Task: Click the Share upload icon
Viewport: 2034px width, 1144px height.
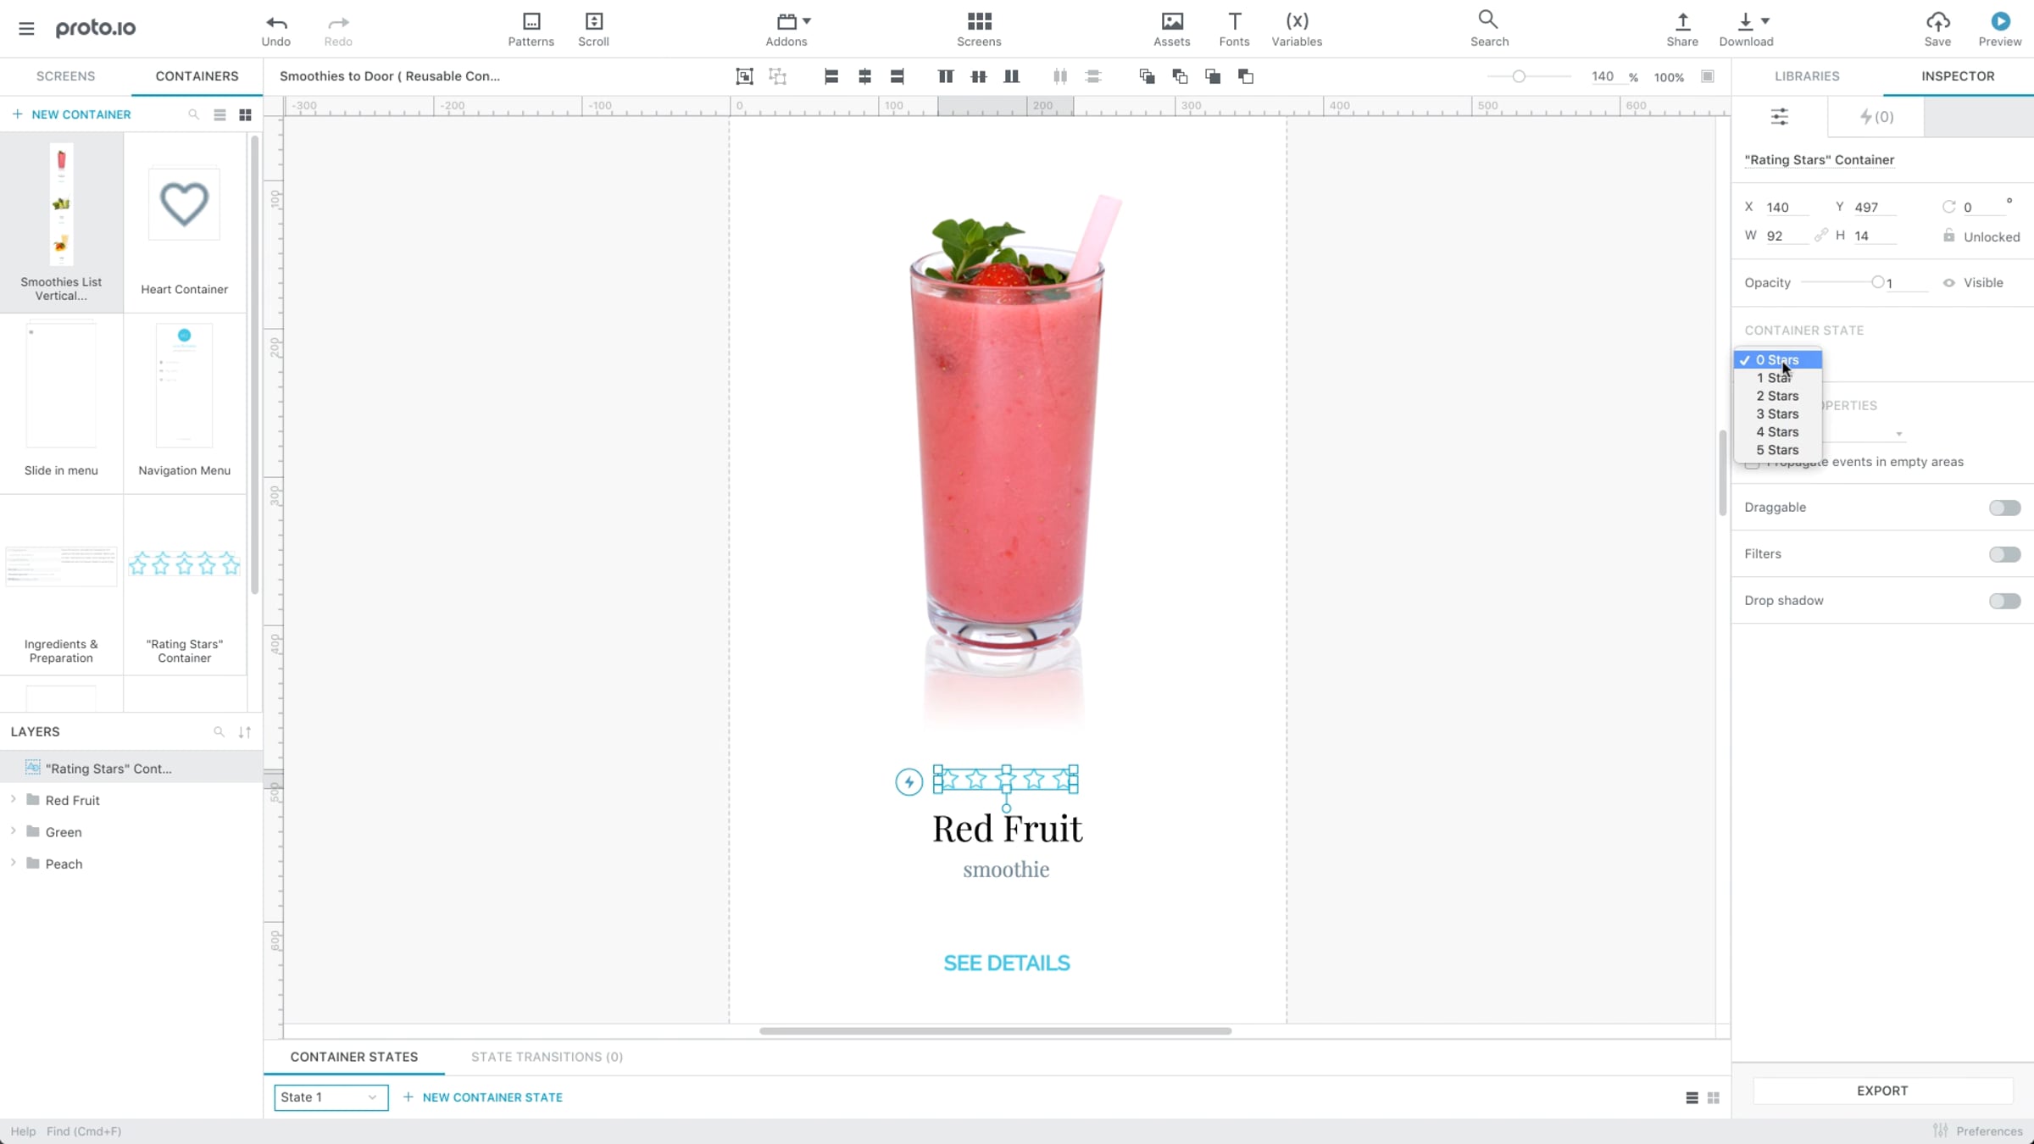Action: coord(1681,22)
